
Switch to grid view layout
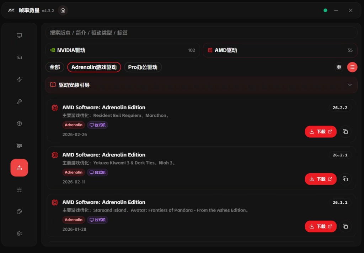tap(339, 67)
